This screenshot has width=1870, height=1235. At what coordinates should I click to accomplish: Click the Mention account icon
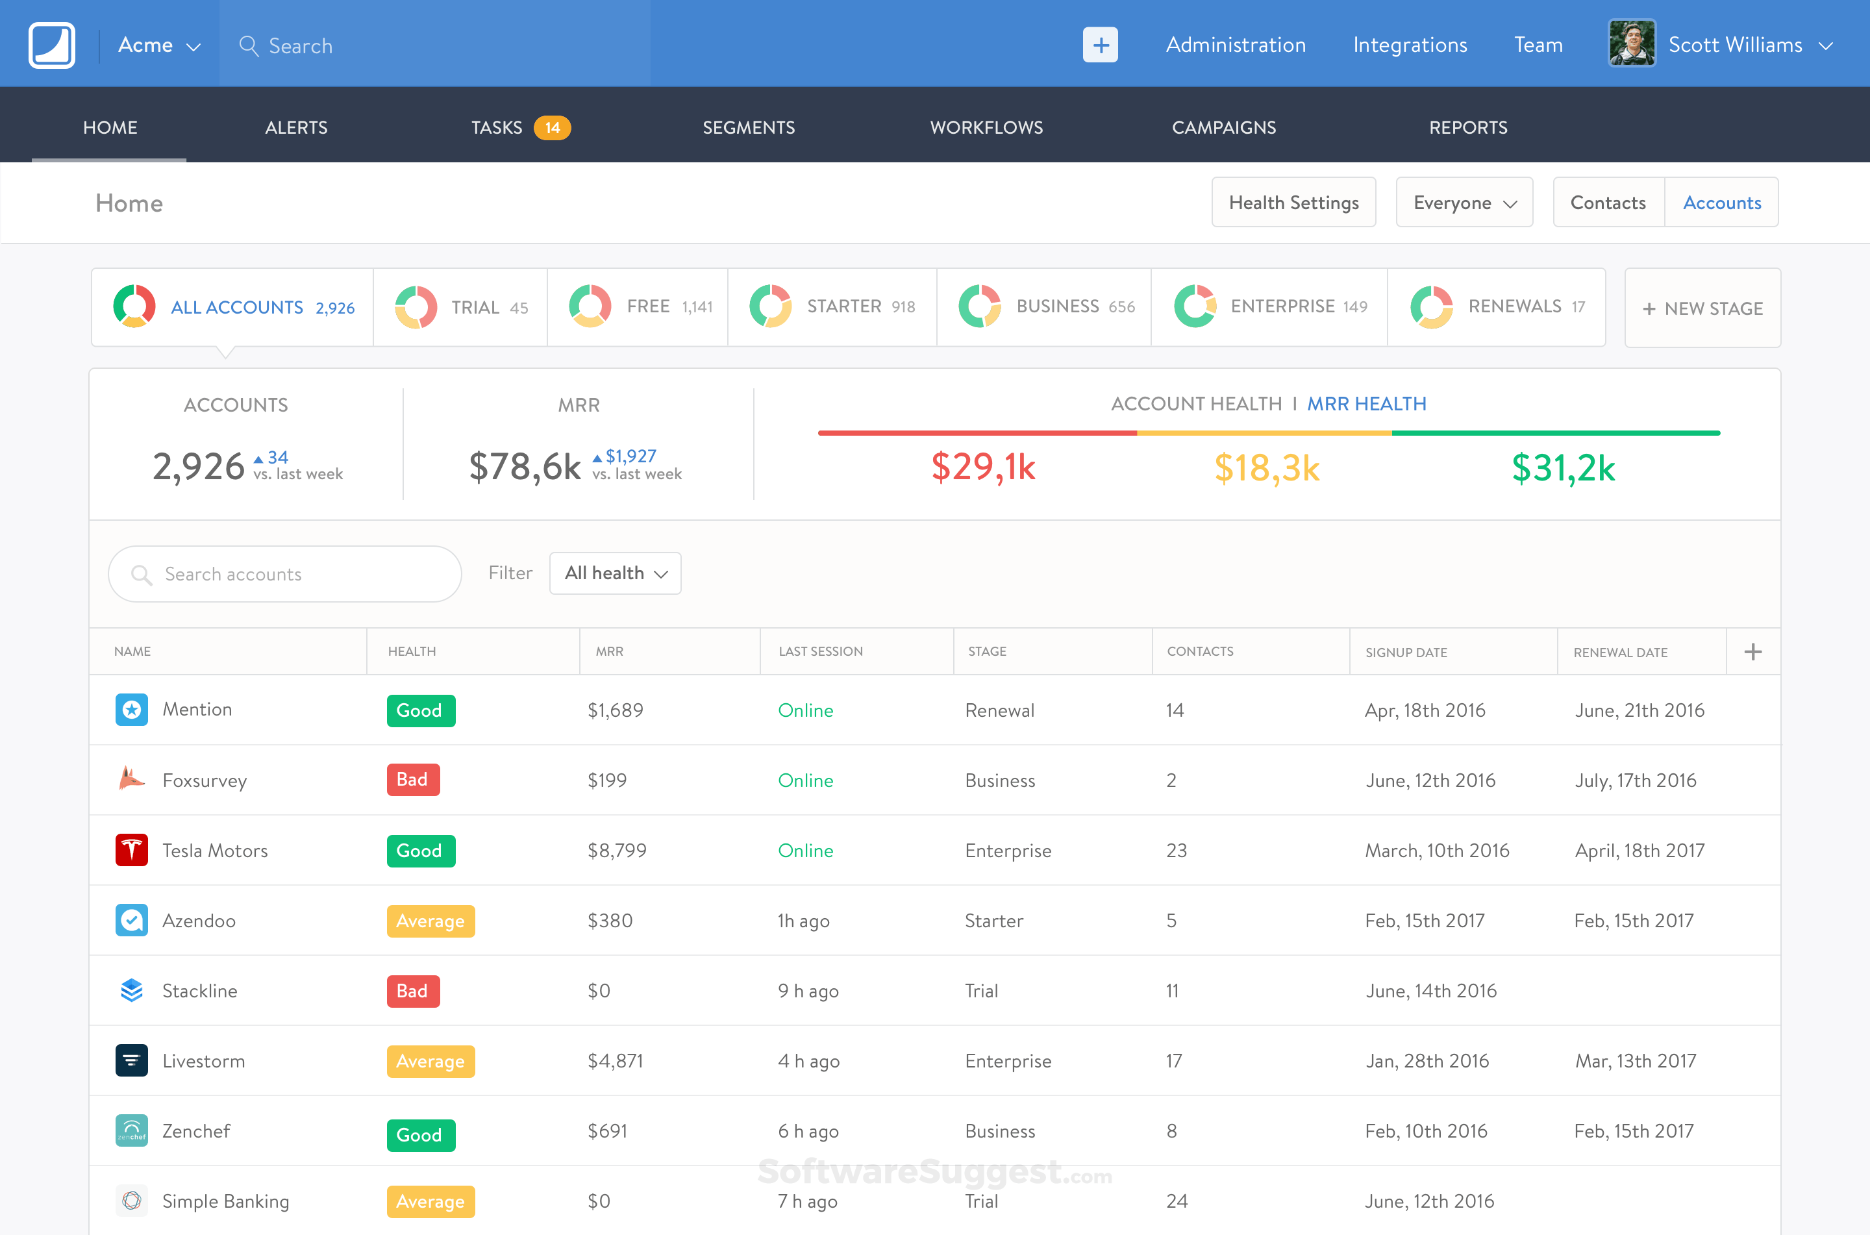(132, 710)
